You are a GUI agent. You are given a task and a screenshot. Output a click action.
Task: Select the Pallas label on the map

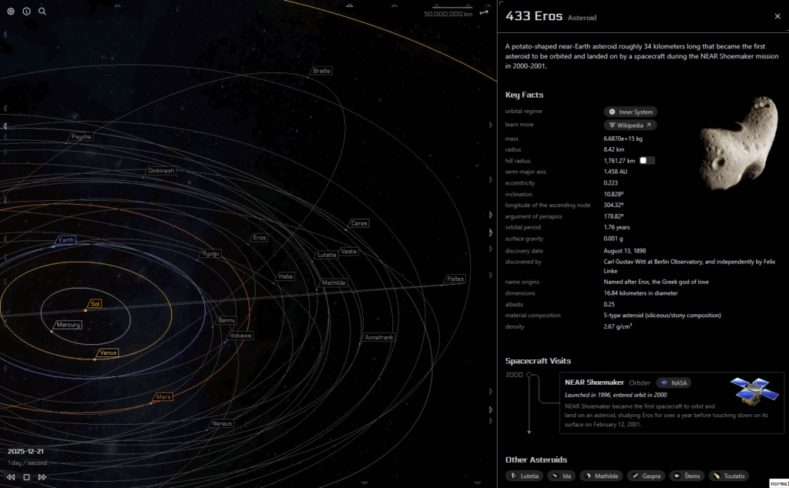(455, 279)
